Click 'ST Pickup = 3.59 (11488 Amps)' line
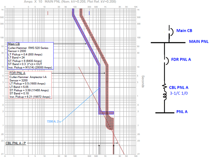The image size is (209, 157). tap(29, 90)
